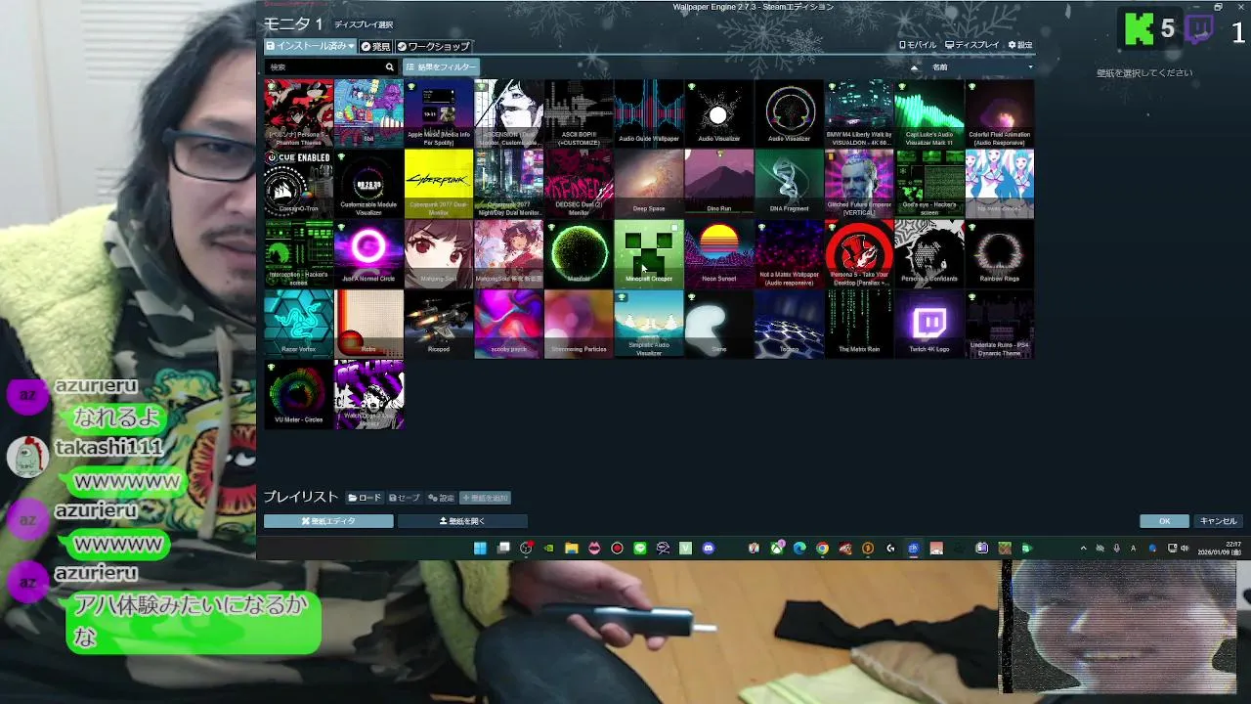
Task: Open the Windows Start menu
Action: [480, 549]
